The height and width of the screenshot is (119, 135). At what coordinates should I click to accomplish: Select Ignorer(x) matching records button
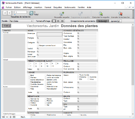(x=115, y=21)
